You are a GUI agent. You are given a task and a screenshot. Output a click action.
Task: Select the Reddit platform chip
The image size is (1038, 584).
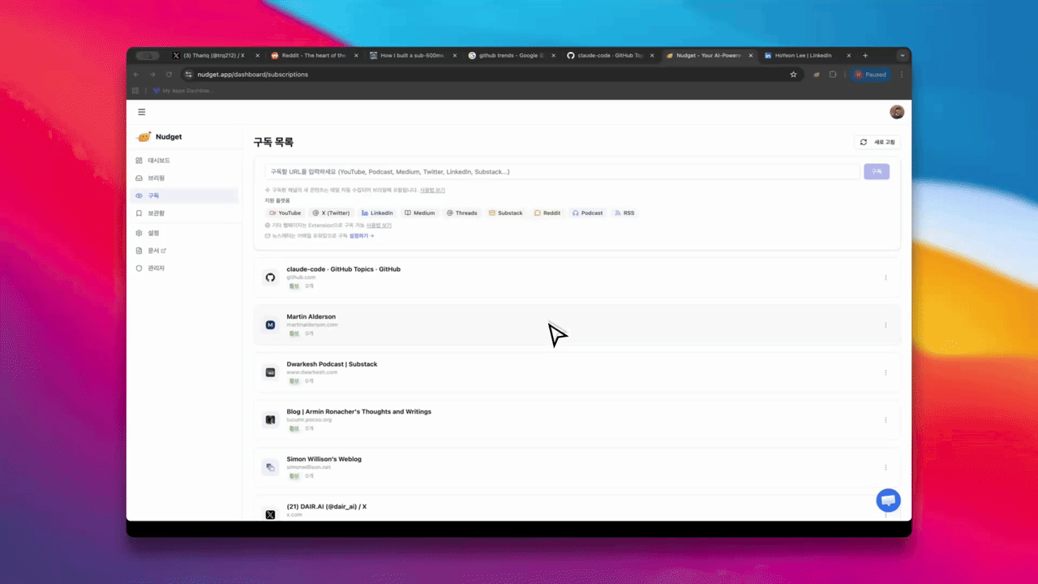(x=547, y=213)
